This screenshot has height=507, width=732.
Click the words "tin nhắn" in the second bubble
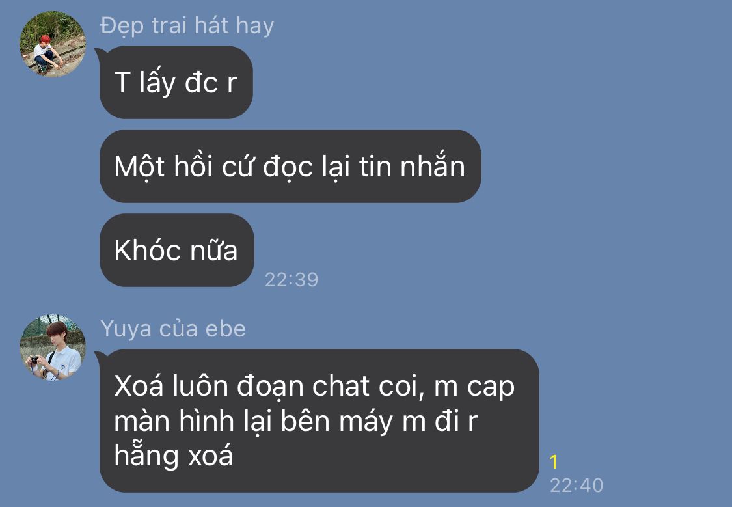point(413,166)
